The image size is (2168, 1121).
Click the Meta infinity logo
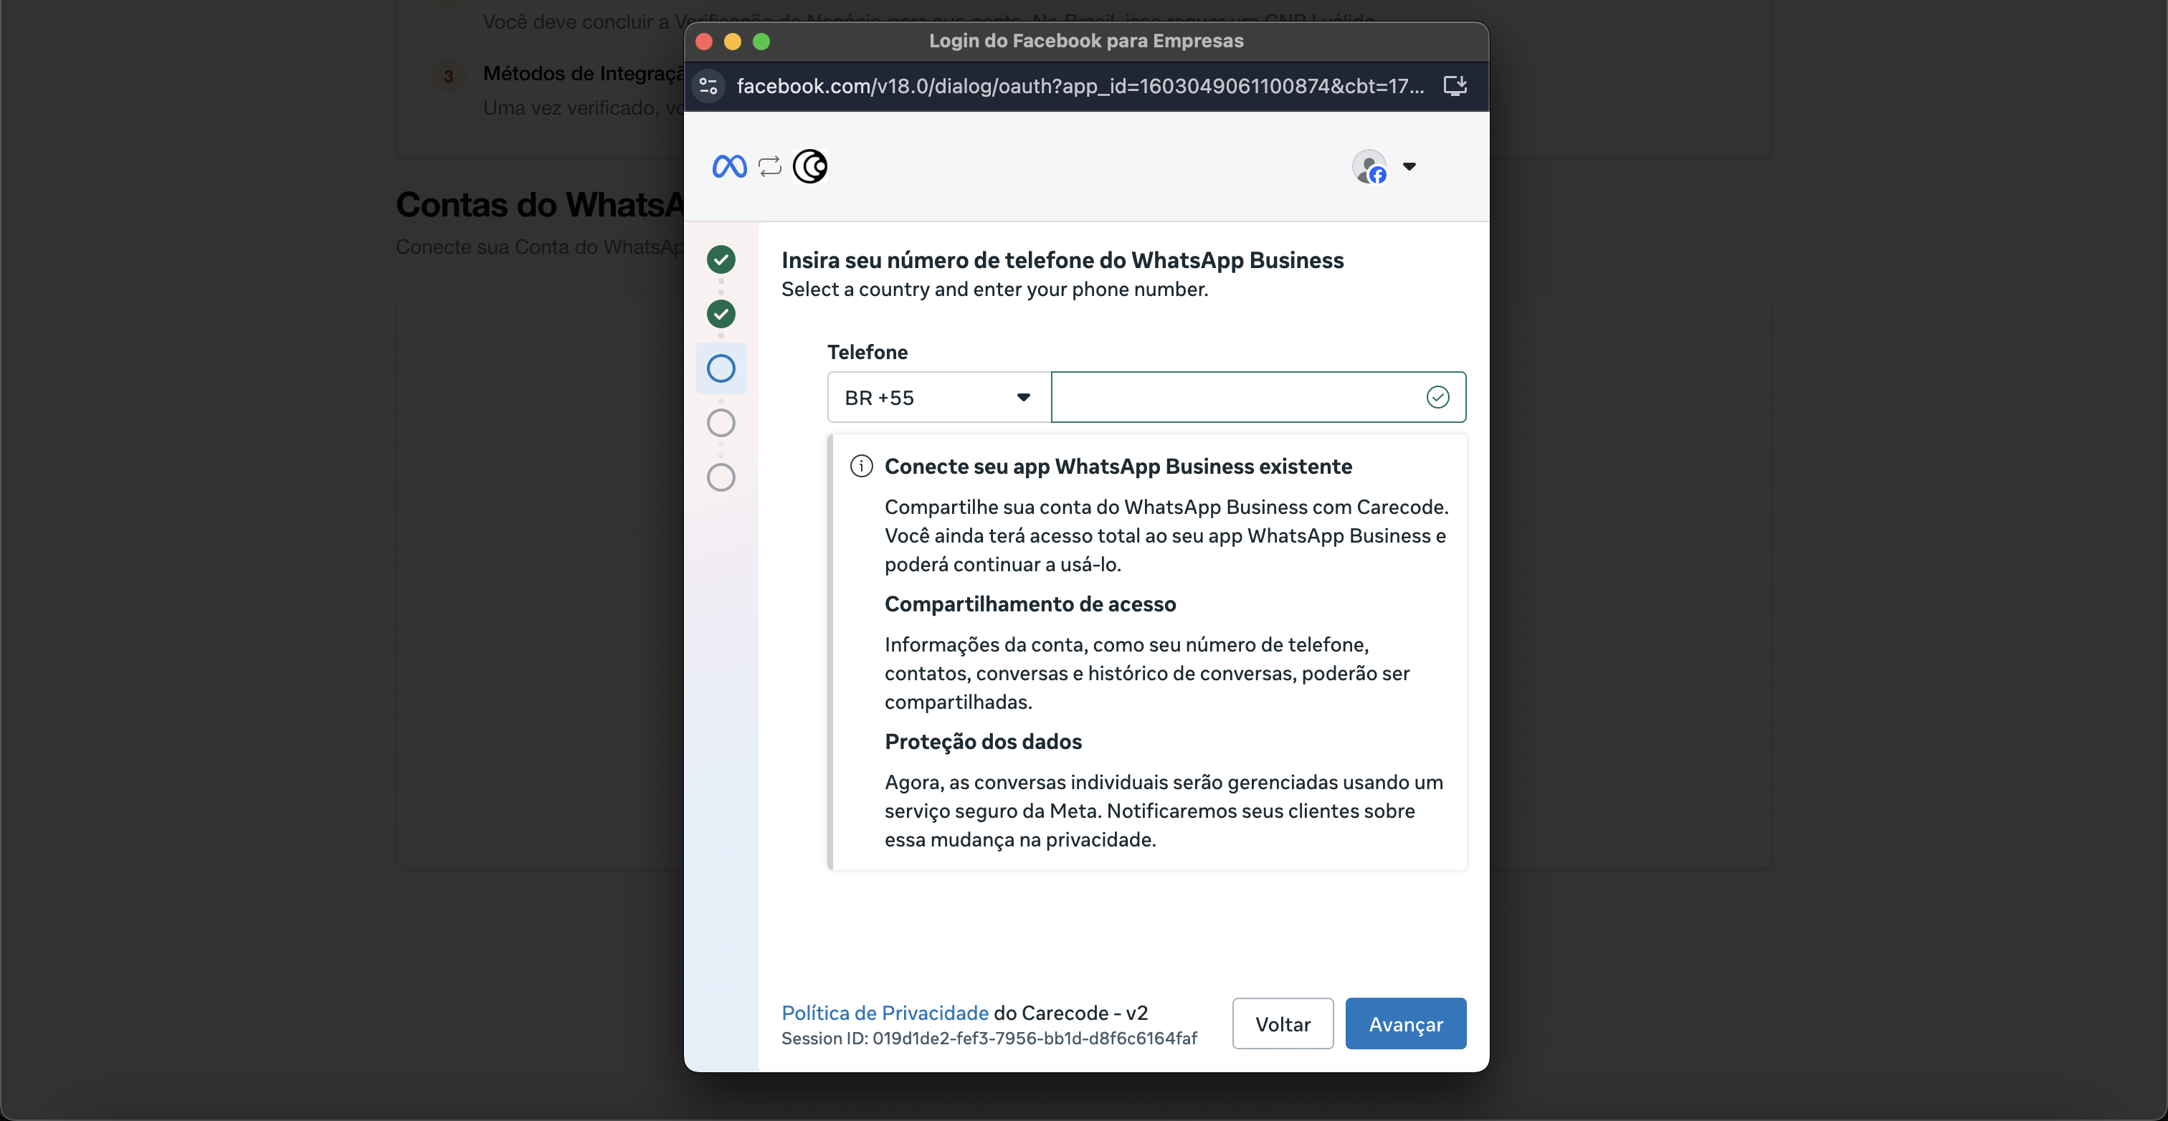coord(729,166)
